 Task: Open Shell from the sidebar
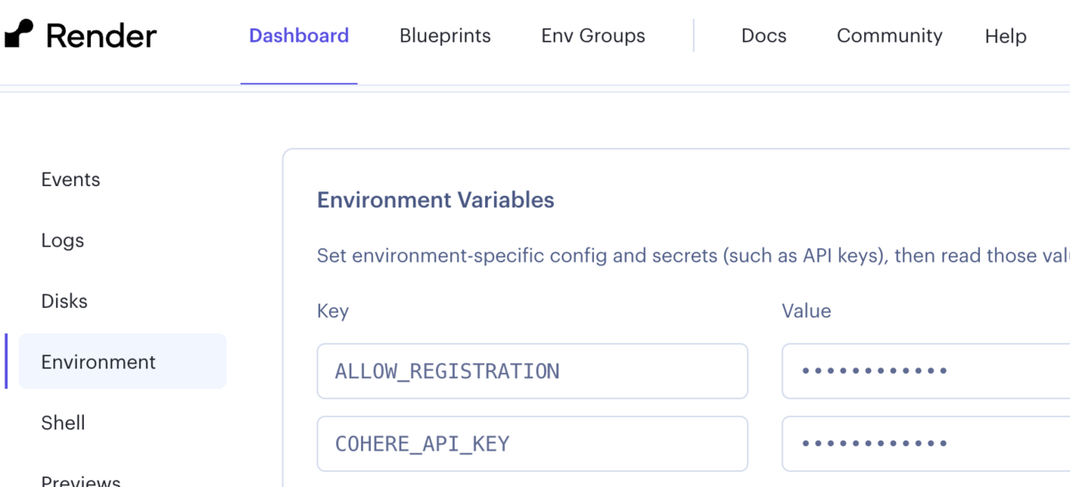[x=63, y=423]
